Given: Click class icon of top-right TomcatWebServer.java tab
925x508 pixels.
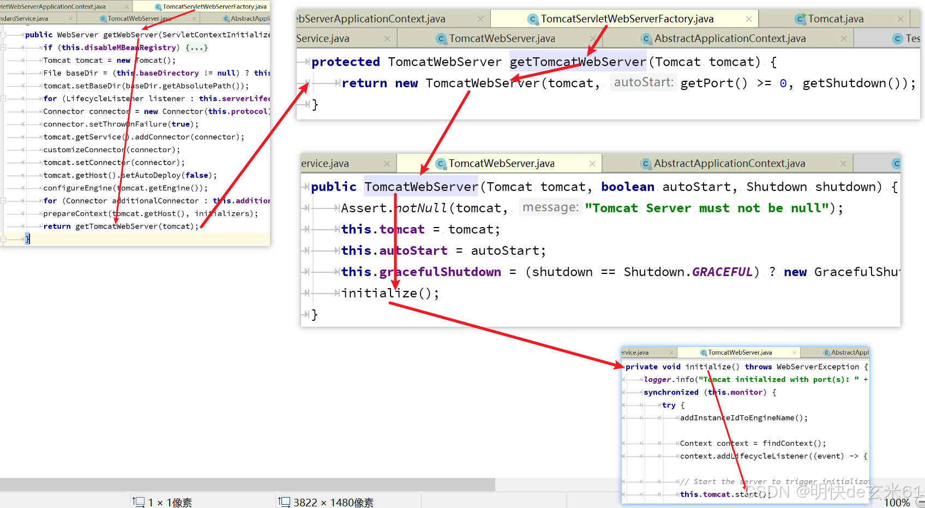Looking at the screenshot, I should (441, 39).
